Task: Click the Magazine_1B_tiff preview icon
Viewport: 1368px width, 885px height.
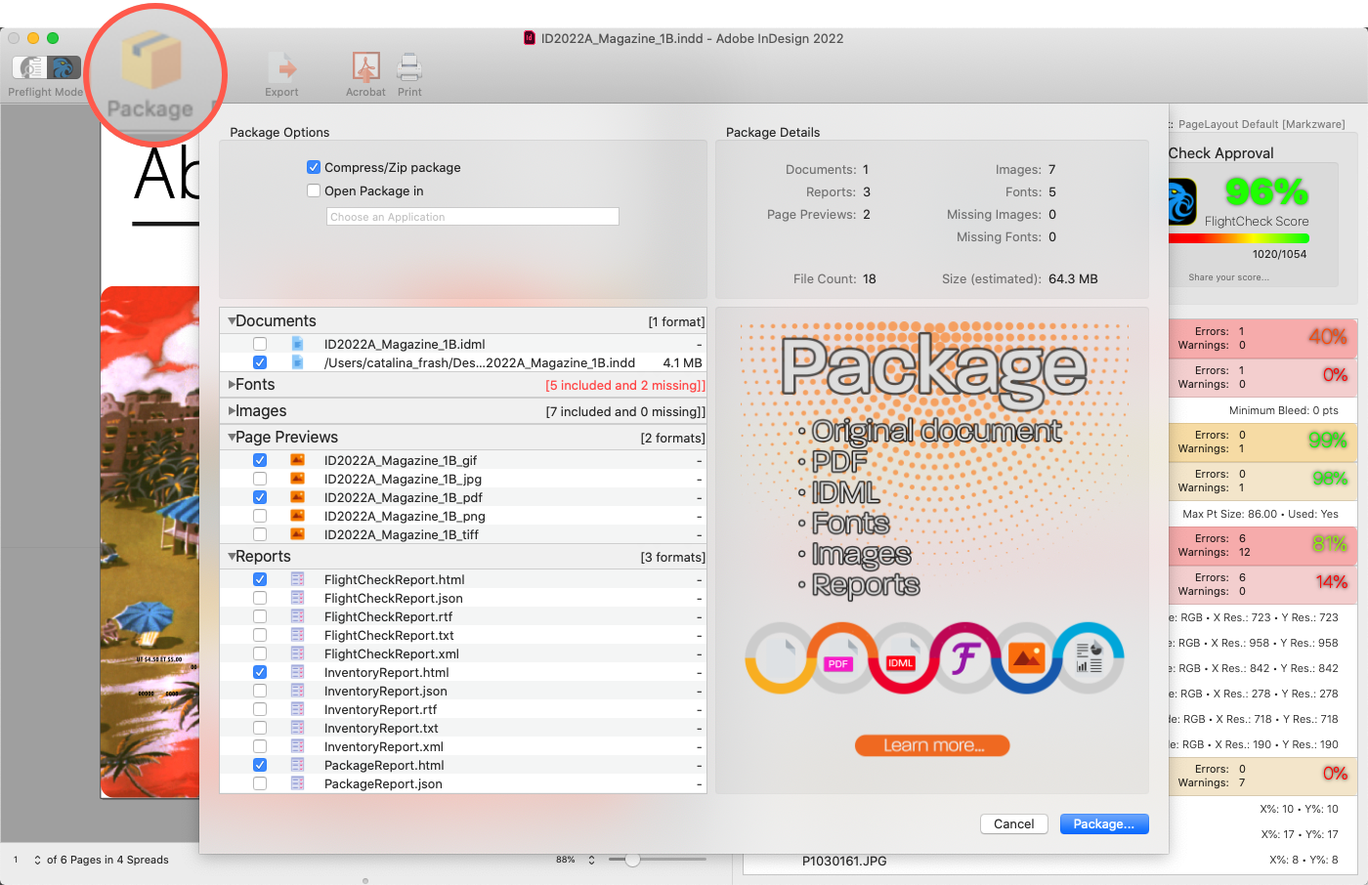Action: point(298,534)
